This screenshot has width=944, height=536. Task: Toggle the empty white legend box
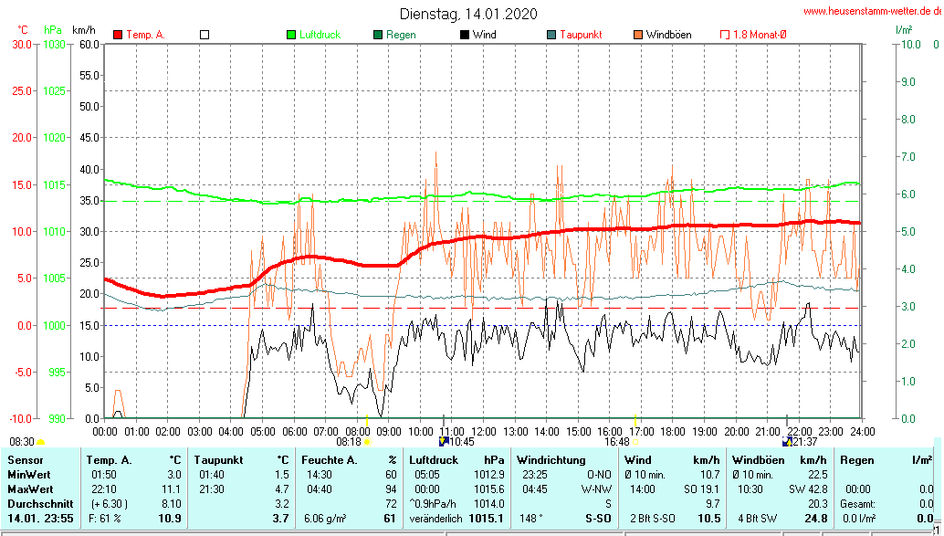[x=205, y=35]
